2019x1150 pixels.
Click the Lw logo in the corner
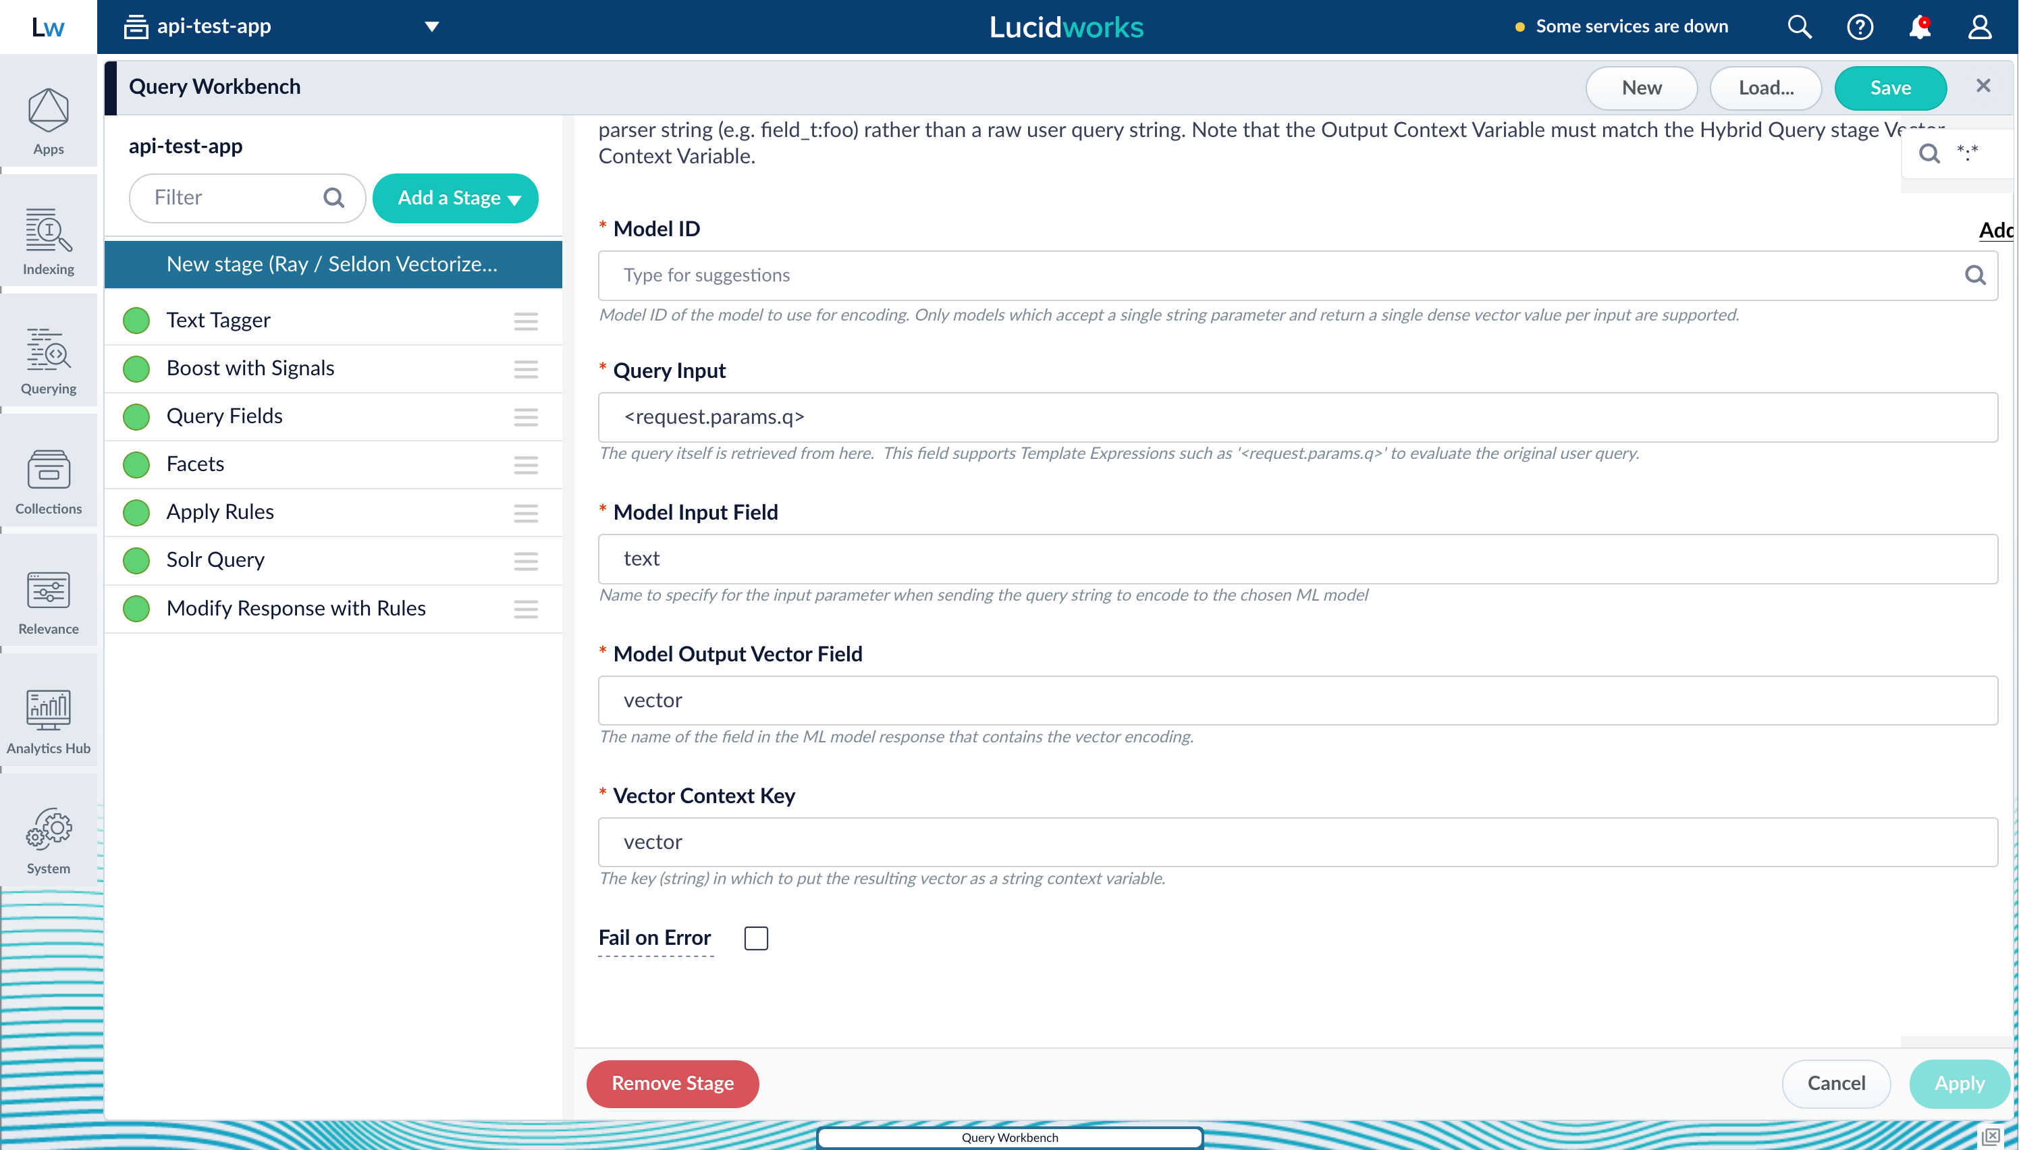(47, 27)
